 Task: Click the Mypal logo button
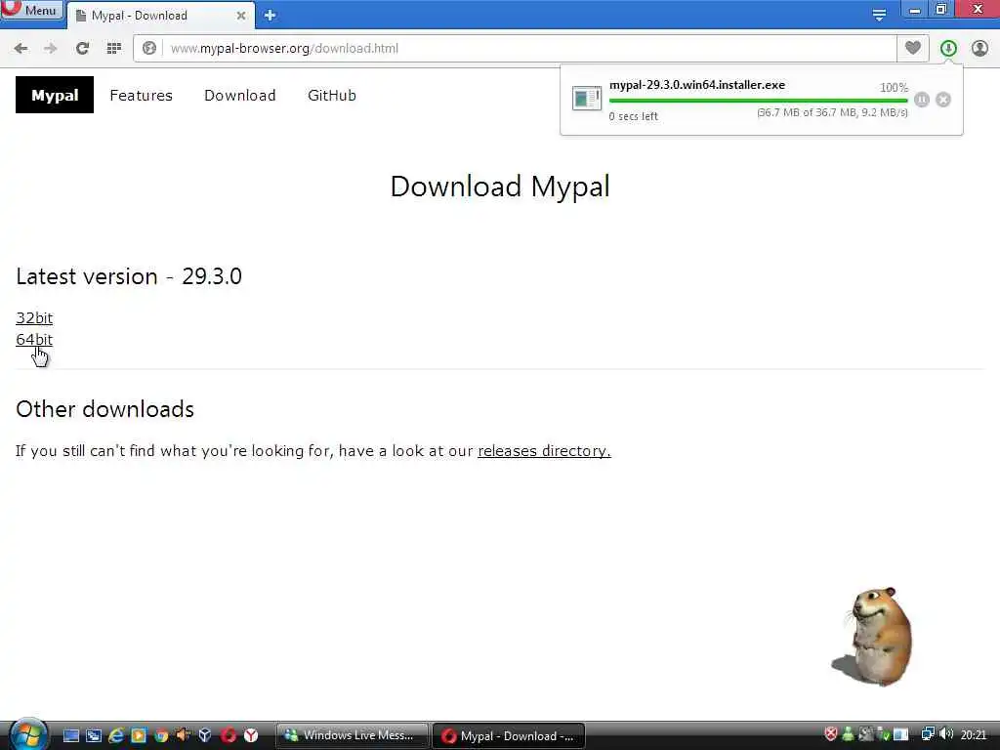55,95
